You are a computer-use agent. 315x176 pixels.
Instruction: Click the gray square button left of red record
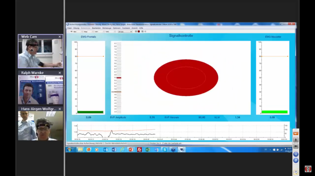point(136,32)
